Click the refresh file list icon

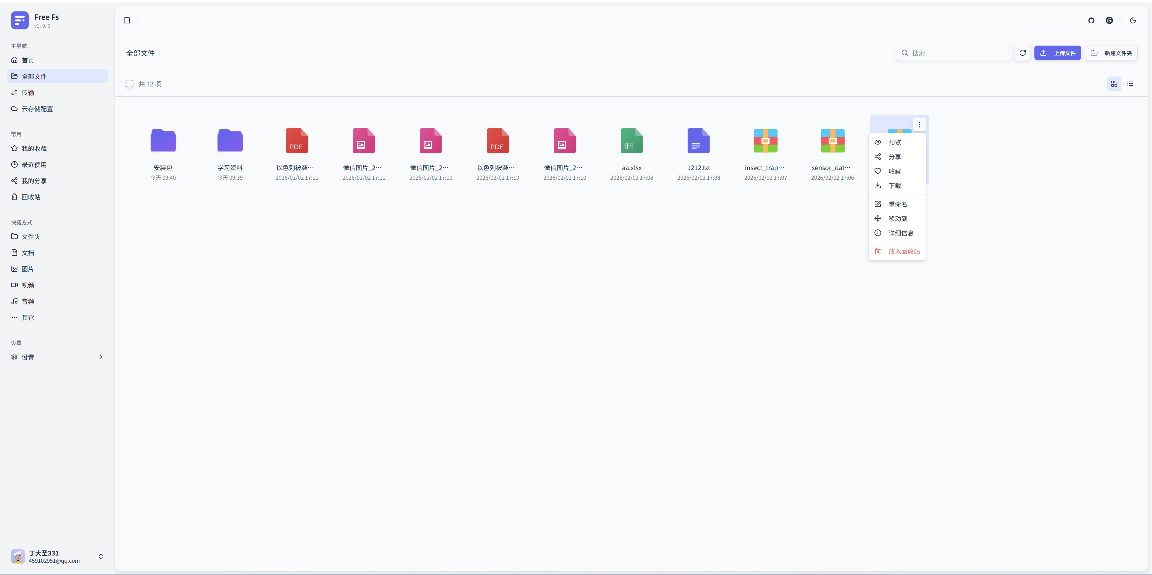click(x=1022, y=53)
